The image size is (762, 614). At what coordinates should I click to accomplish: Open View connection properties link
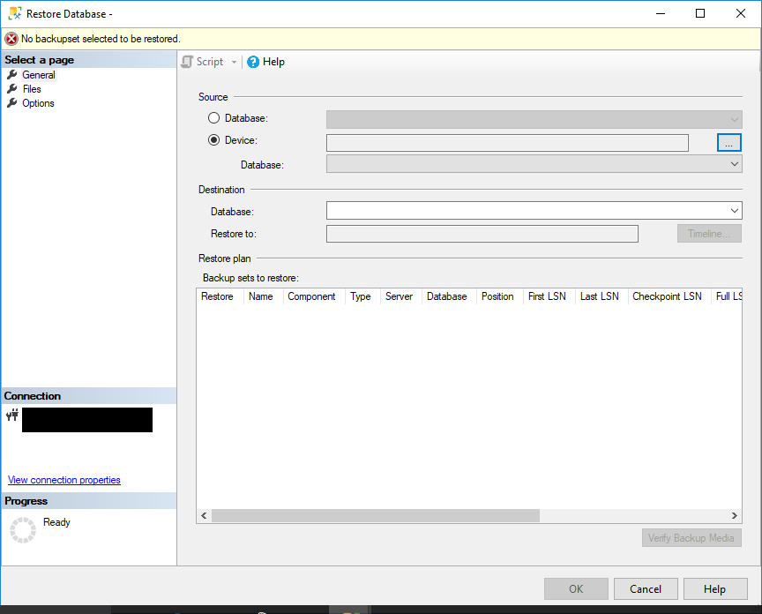point(64,480)
